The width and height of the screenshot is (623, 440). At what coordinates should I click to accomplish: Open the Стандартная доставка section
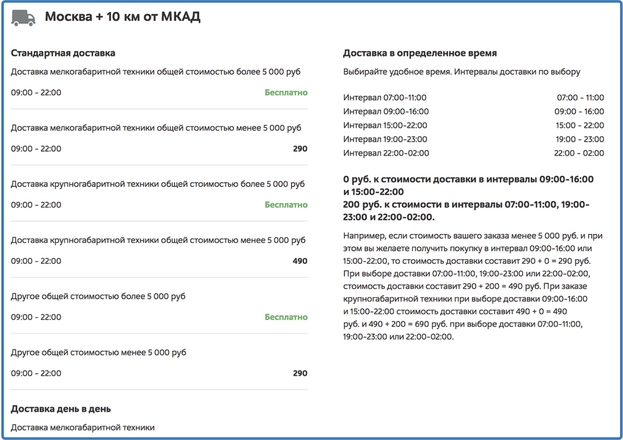(x=63, y=53)
